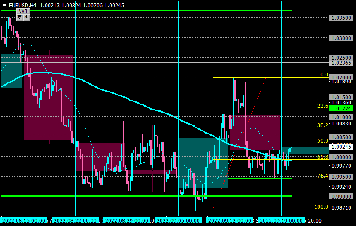Open the one-click trading triangle beside EURUSD,H4

(5, 5)
